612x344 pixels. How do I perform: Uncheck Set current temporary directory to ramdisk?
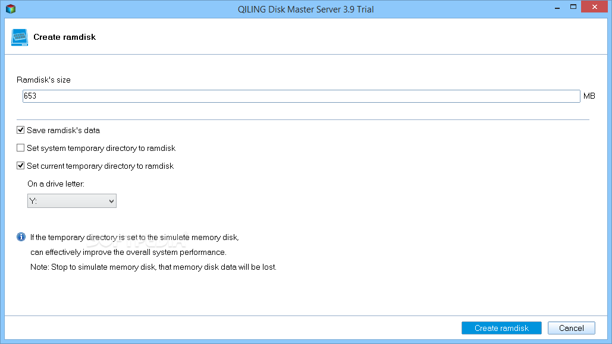coord(21,166)
